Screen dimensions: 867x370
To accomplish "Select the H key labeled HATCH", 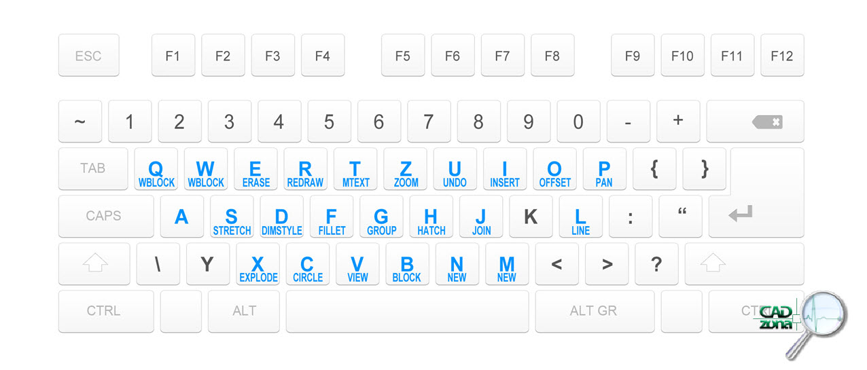I will tap(431, 217).
